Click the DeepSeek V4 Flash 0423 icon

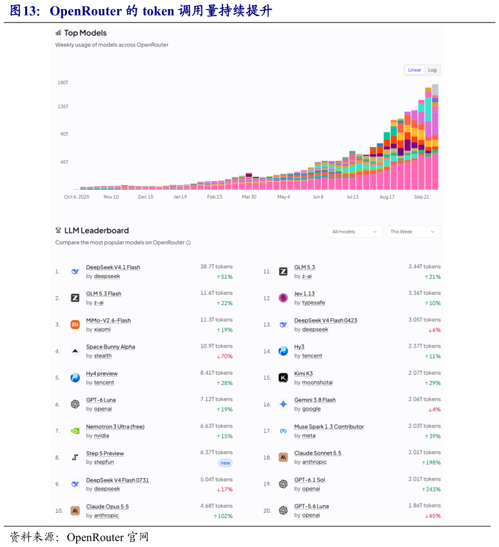283,324
